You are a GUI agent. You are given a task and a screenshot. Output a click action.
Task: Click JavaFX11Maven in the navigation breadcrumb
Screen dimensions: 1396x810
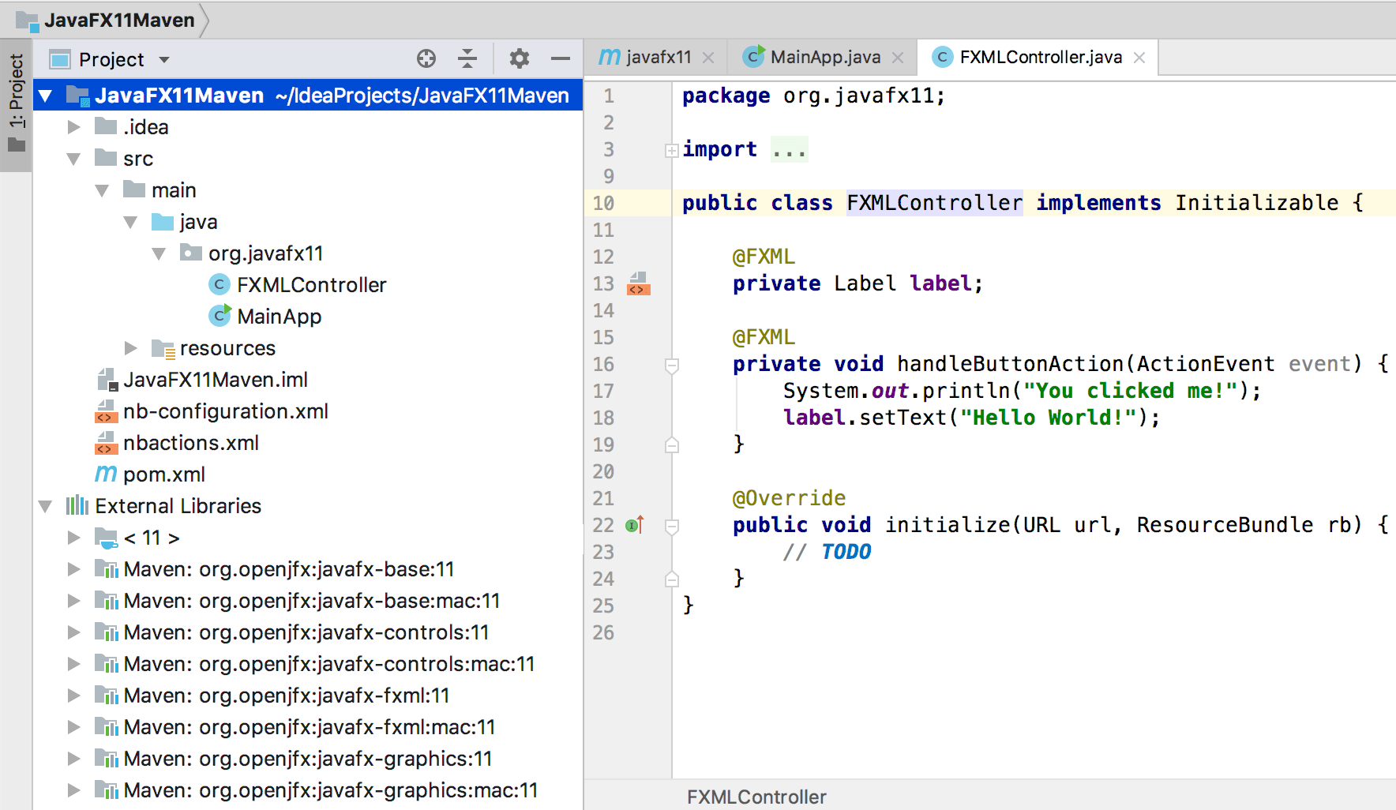point(119,21)
